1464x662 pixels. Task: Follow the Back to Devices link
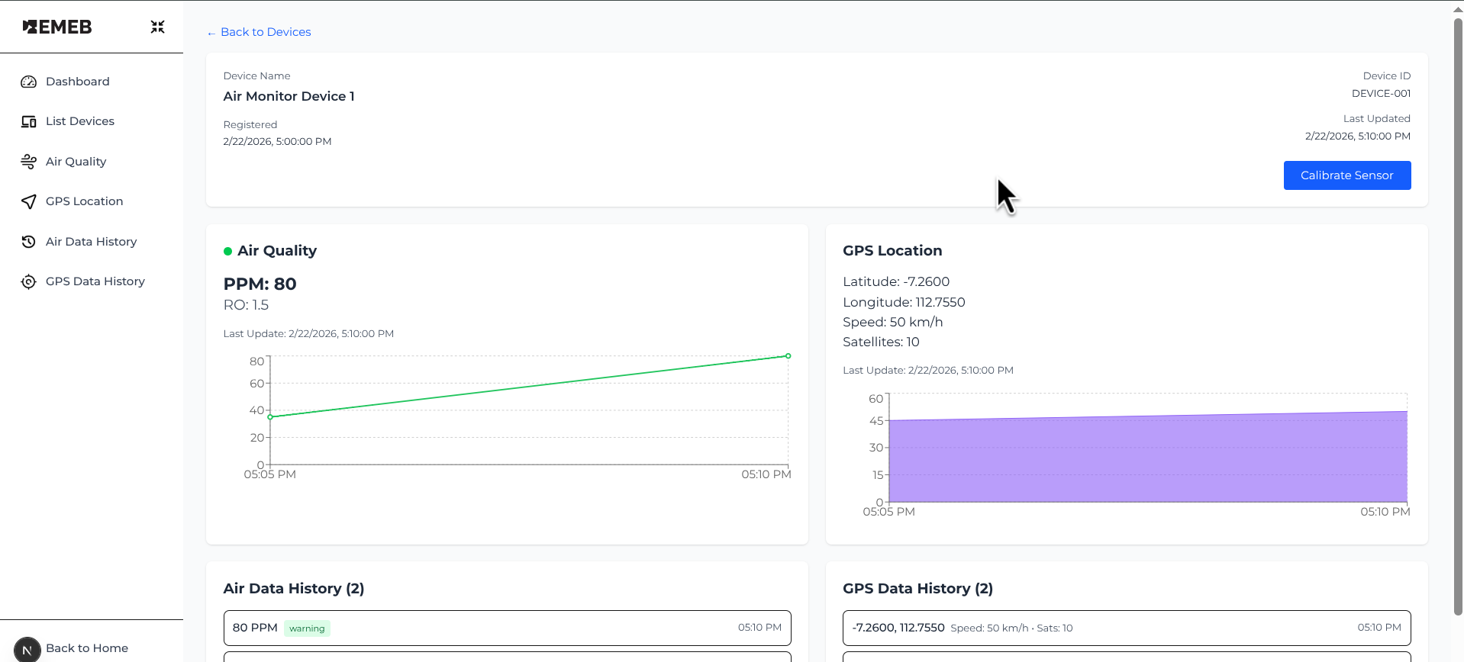click(259, 32)
